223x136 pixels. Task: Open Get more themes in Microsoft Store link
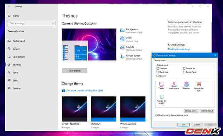85,90
